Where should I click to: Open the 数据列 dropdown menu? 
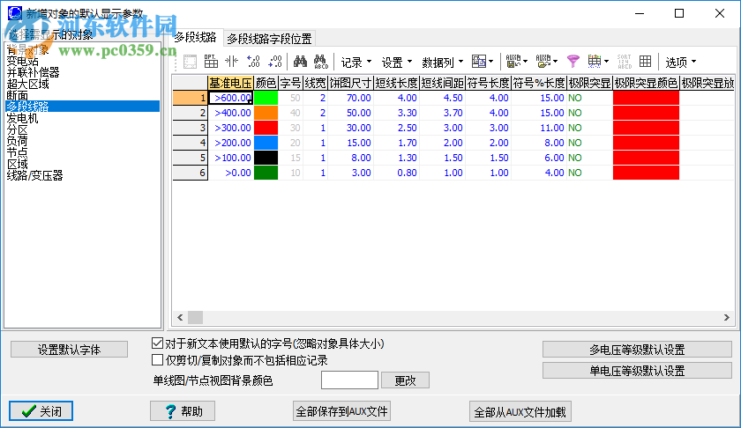tap(443, 63)
